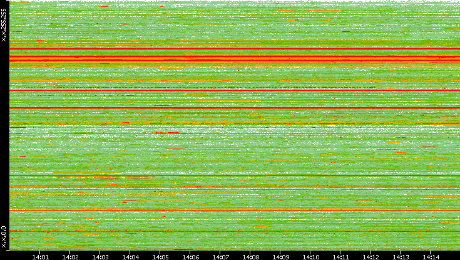Click the 14:07 time axis label
Viewport: 460px width, 260px height.
pos(220,257)
